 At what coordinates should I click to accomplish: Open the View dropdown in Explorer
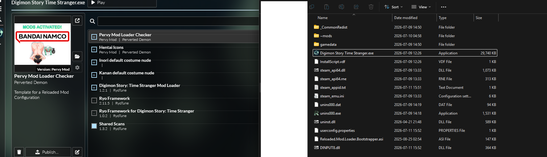pos(421,7)
